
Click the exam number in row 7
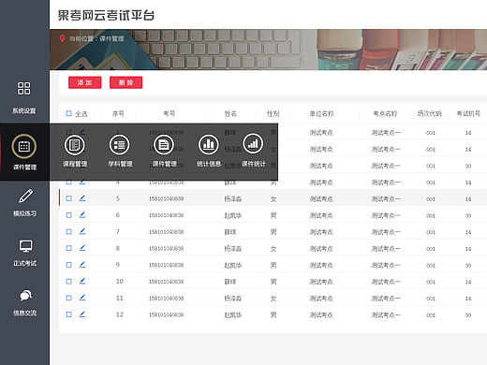coord(166,232)
